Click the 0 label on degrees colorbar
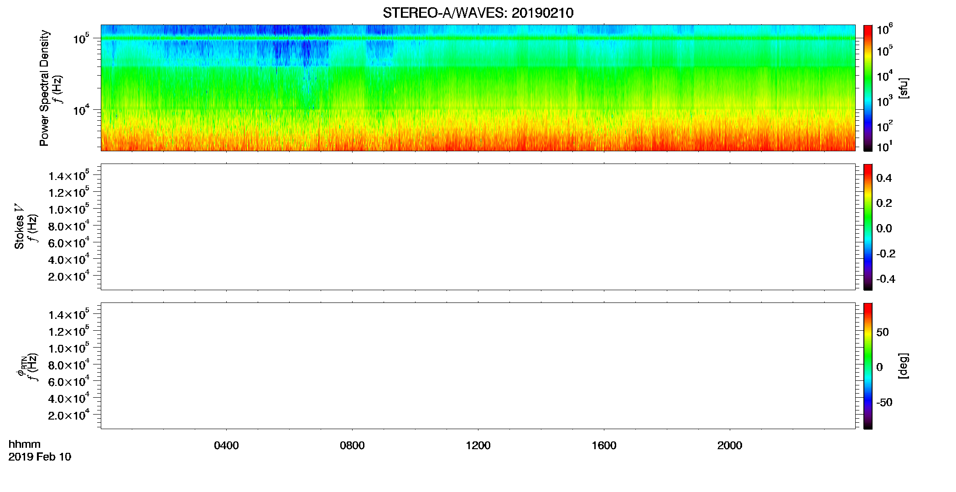The height and width of the screenshot is (492, 956). (879, 367)
